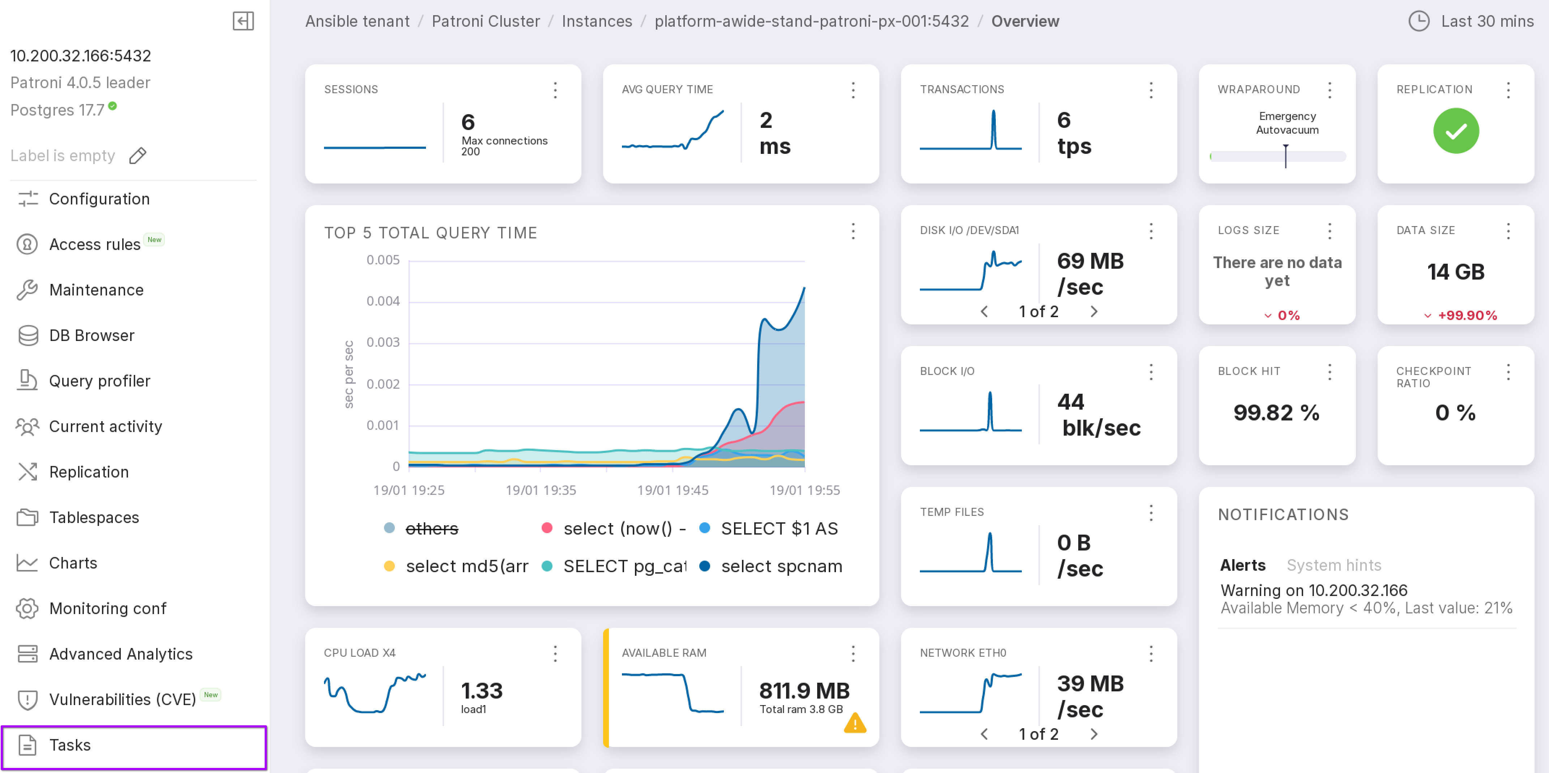Open Top 5 Total Query Time options menu
The width and height of the screenshot is (1549, 773).
tap(853, 231)
